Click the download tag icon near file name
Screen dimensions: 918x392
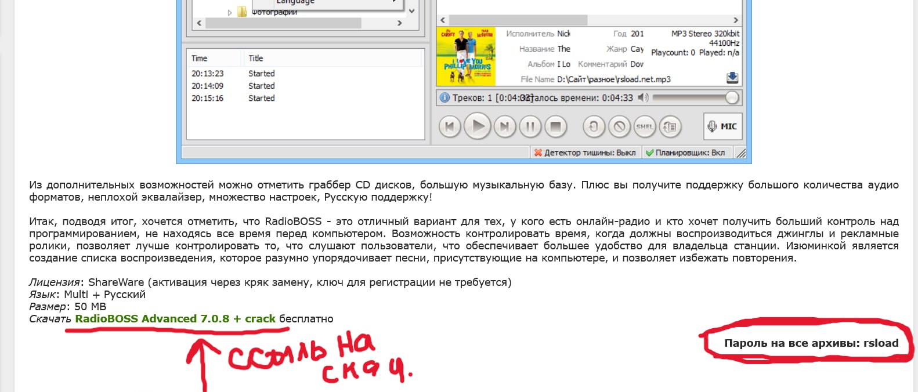[x=732, y=78]
